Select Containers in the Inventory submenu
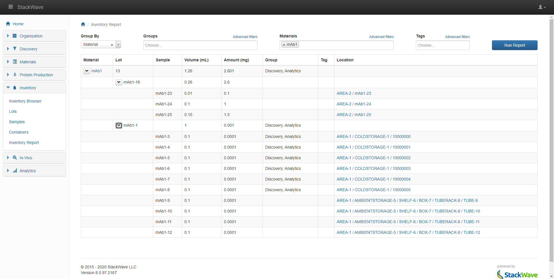The height and width of the screenshot is (279, 554). click(18, 132)
